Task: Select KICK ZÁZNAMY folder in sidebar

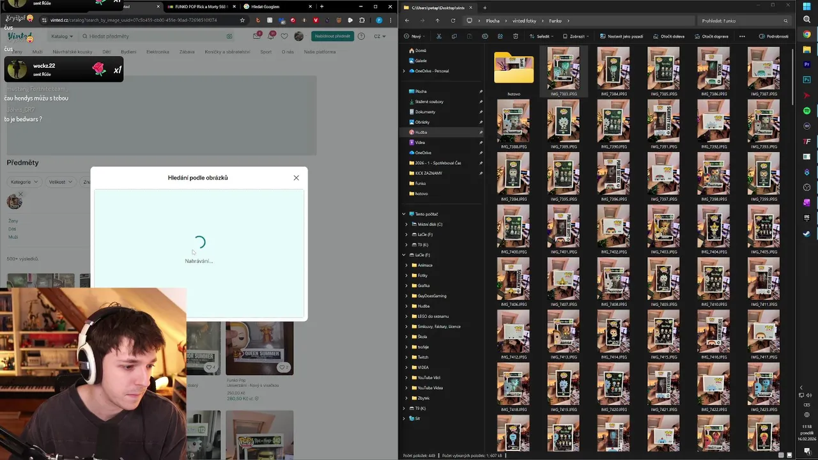Action: coord(428,173)
